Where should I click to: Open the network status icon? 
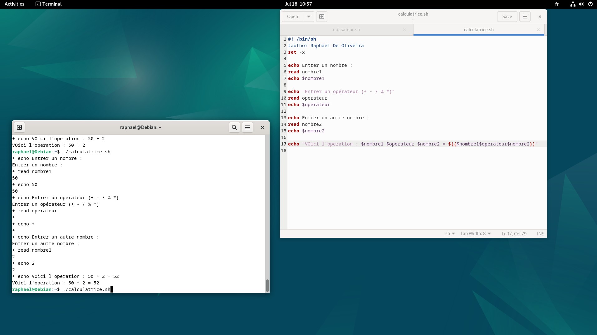(x=573, y=4)
